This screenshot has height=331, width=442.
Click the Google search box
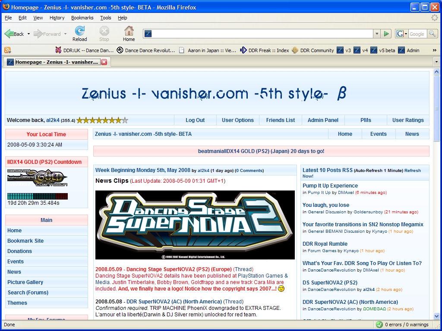[x=417, y=34]
